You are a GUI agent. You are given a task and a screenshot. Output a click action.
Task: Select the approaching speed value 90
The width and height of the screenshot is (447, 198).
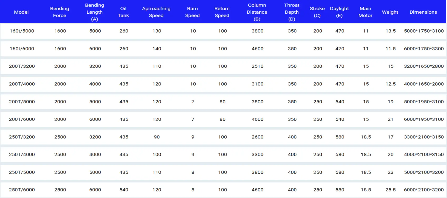tap(157, 137)
